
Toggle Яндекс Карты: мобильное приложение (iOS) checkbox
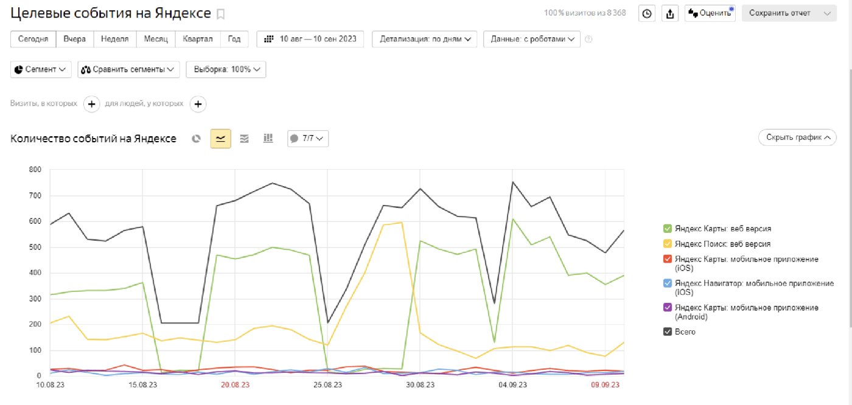[x=668, y=259]
